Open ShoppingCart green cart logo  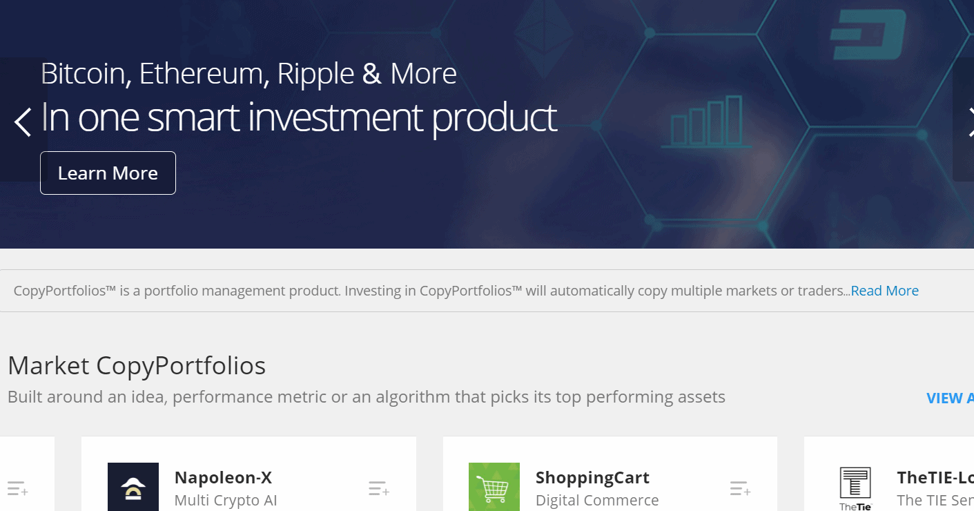point(494,487)
